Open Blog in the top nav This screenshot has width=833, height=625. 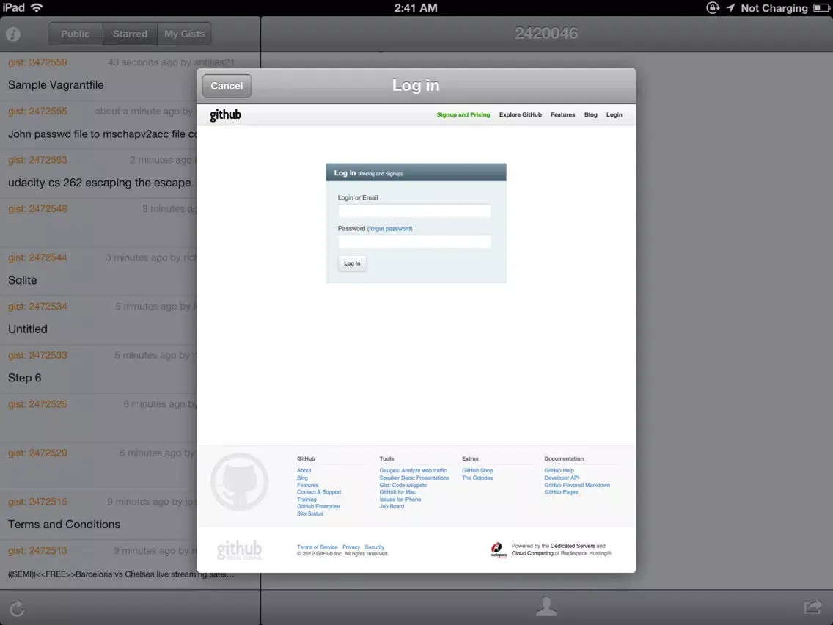point(591,114)
